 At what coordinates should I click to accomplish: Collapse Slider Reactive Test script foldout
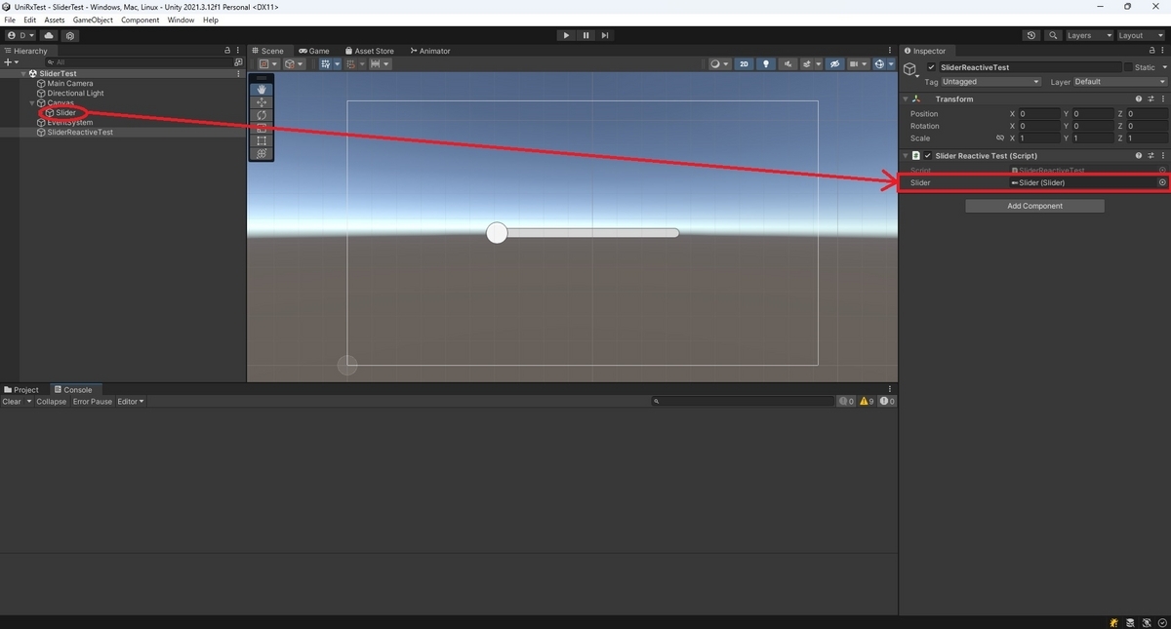[x=906, y=156]
